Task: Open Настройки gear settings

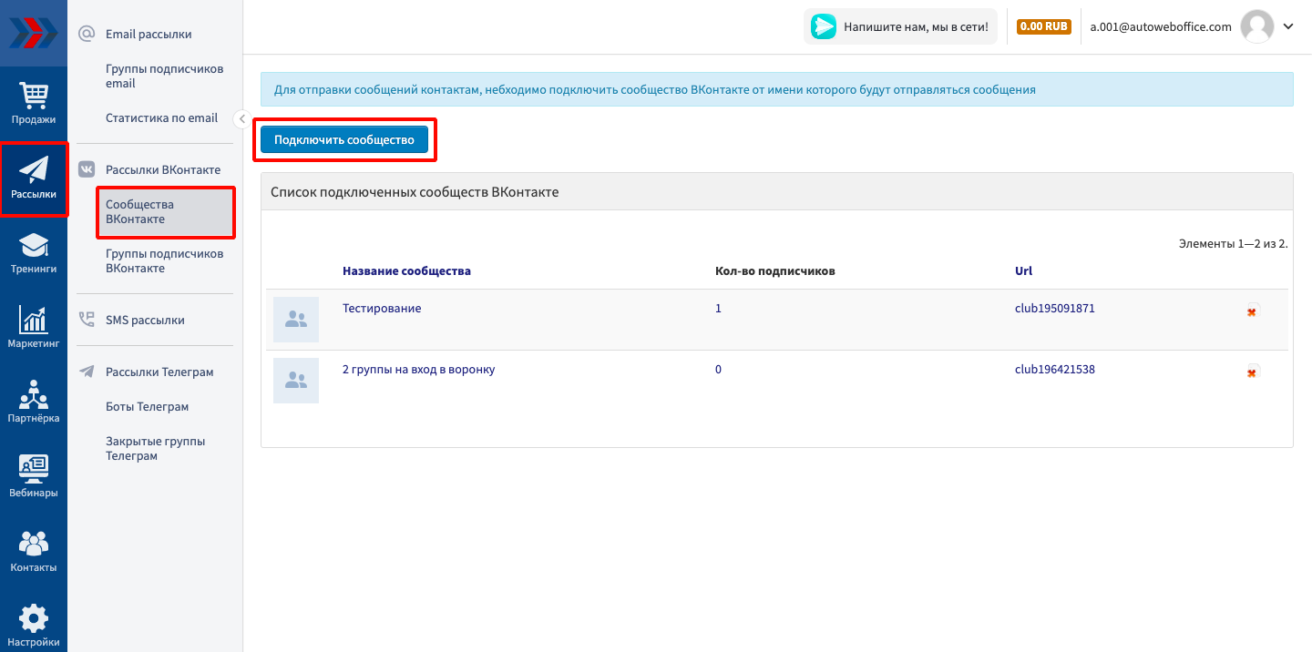Action: coord(34,626)
